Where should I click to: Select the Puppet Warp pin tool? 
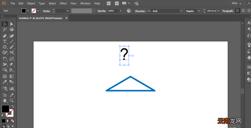[x=12, y=64]
